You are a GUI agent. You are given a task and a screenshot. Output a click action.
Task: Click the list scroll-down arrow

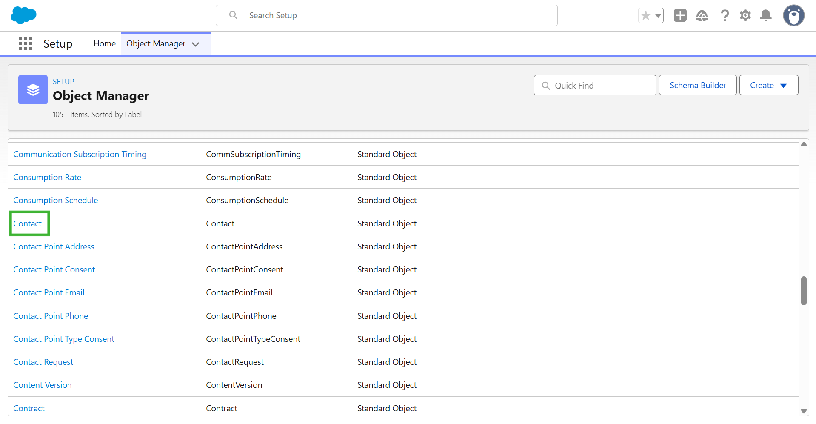tap(804, 411)
